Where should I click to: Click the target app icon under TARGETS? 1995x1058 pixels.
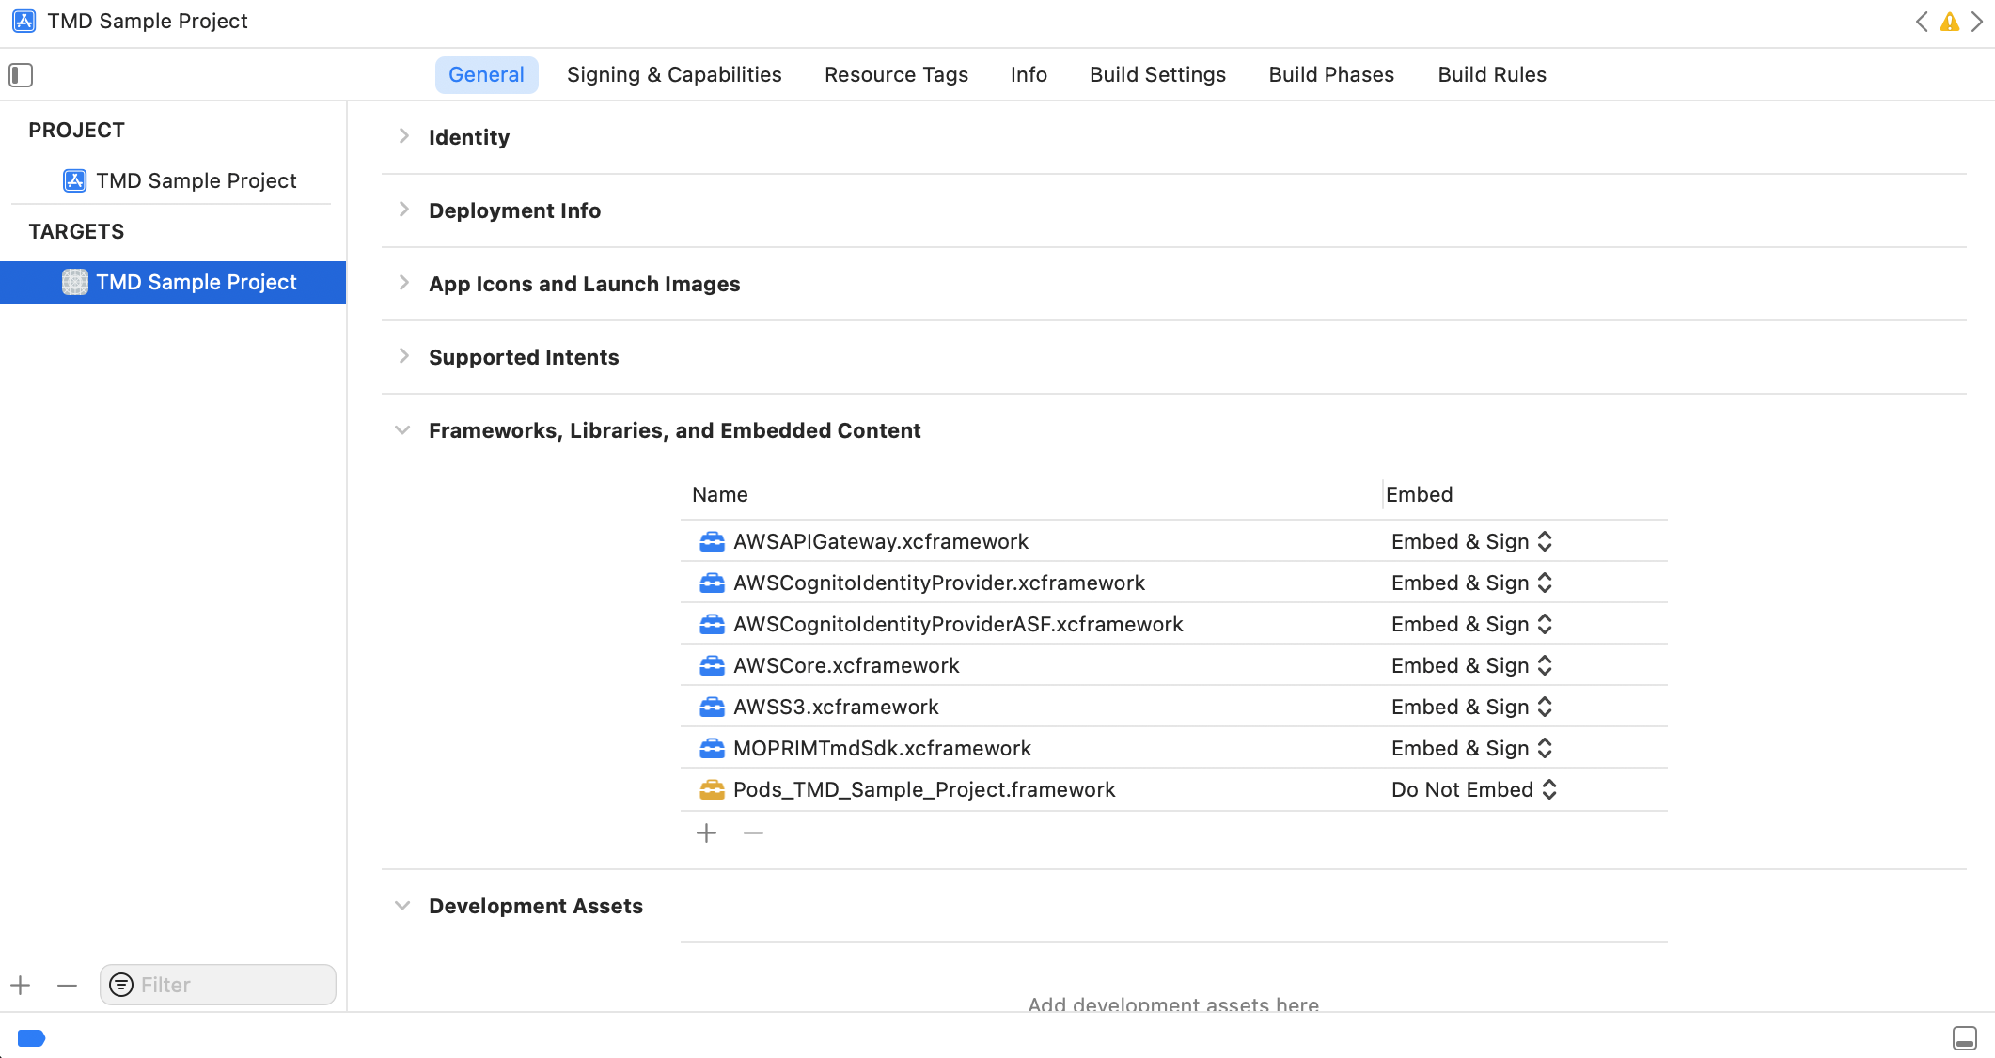pyautogui.click(x=75, y=282)
